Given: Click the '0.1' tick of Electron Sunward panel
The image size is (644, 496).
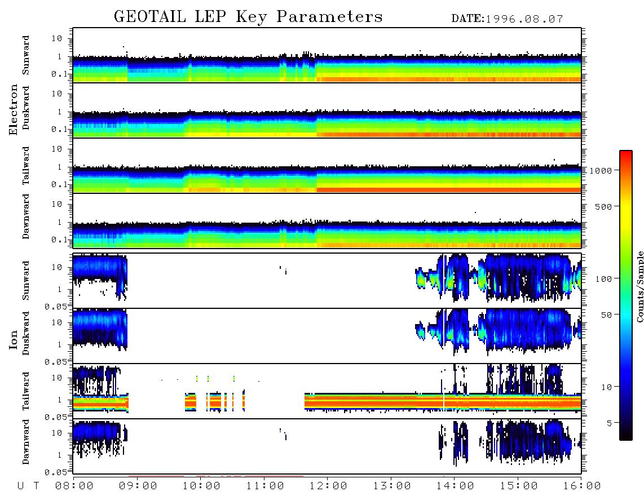Looking at the screenshot, I should [59, 74].
